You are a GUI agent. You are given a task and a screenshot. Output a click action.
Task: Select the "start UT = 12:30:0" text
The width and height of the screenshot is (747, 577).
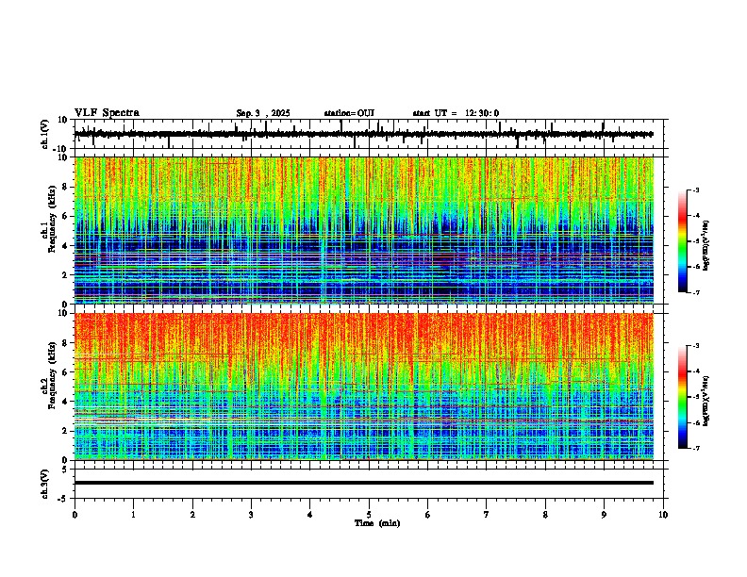pyautogui.click(x=456, y=113)
